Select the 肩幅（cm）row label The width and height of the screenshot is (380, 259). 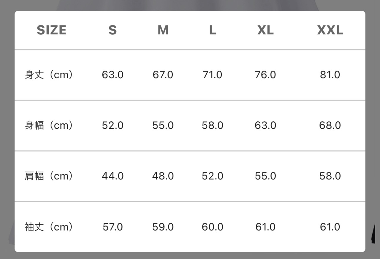(49, 176)
